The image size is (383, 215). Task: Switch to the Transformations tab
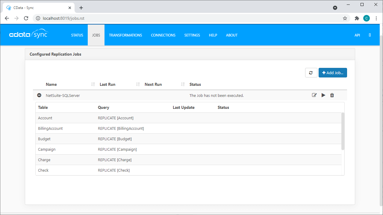125,35
